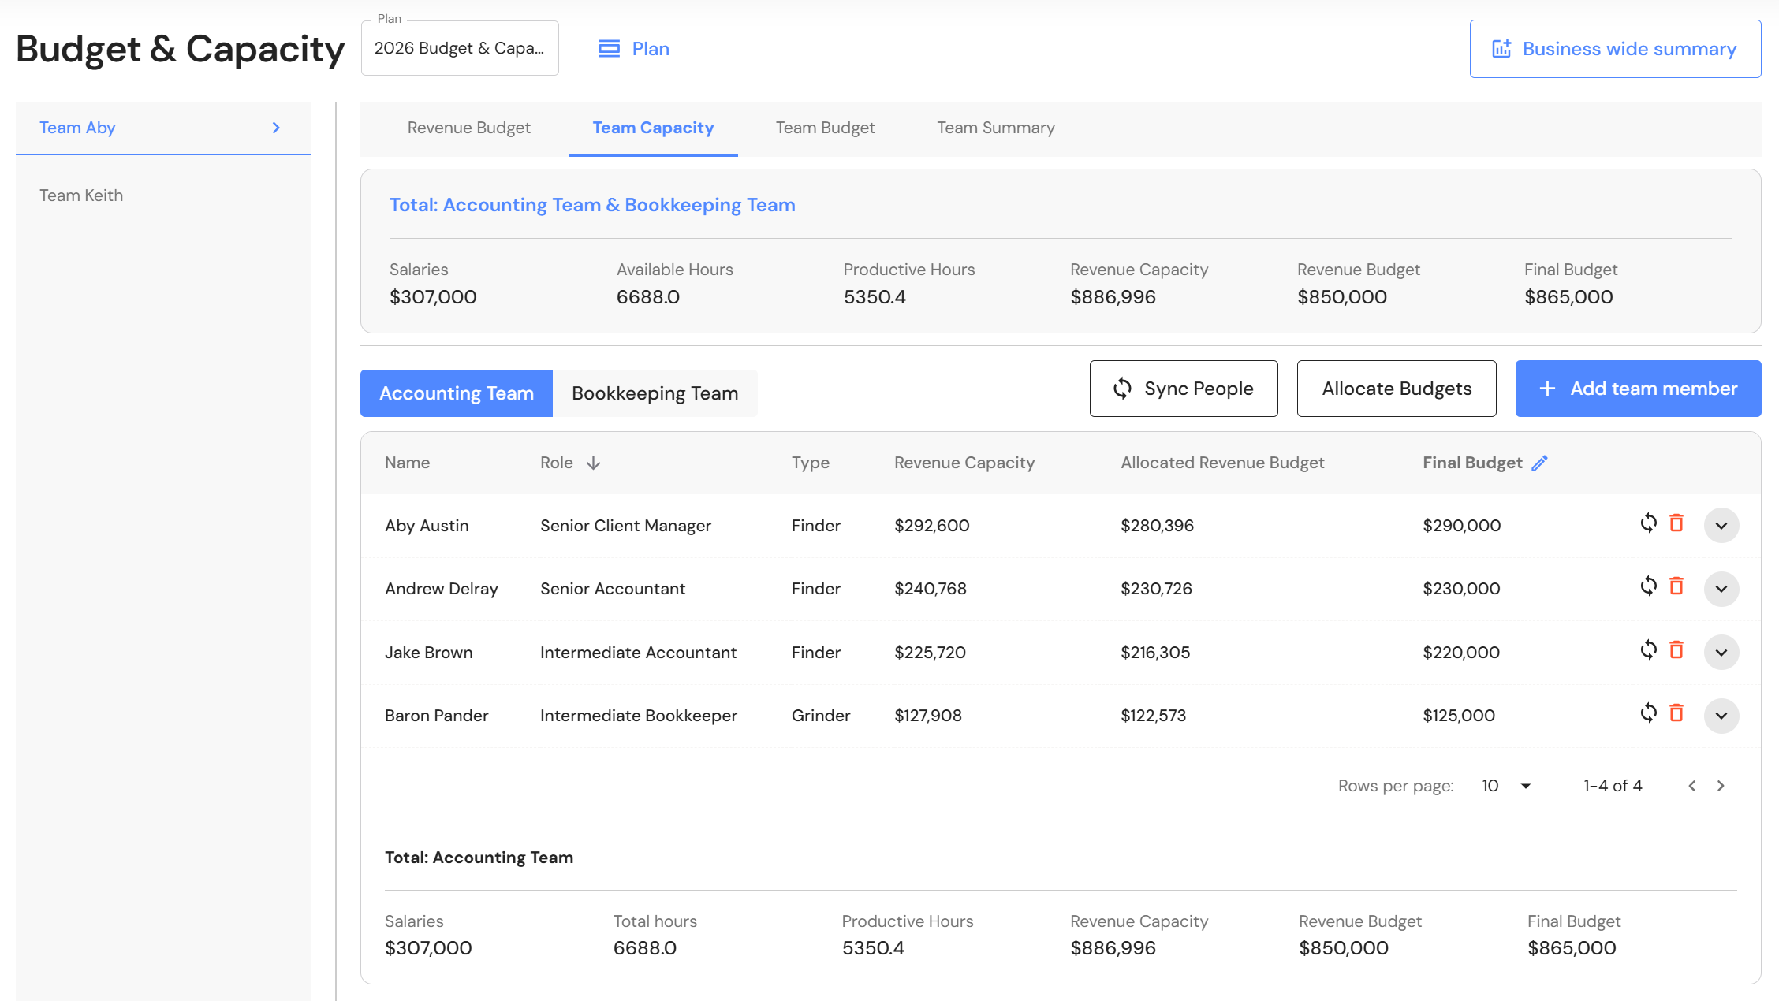Sync Andrew Delray's row
Screen dimensions: 1779x1001
tap(1648, 586)
